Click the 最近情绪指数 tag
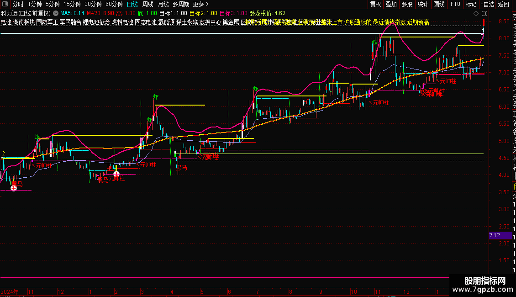The height and width of the screenshot is (297, 516). point(390,22)
